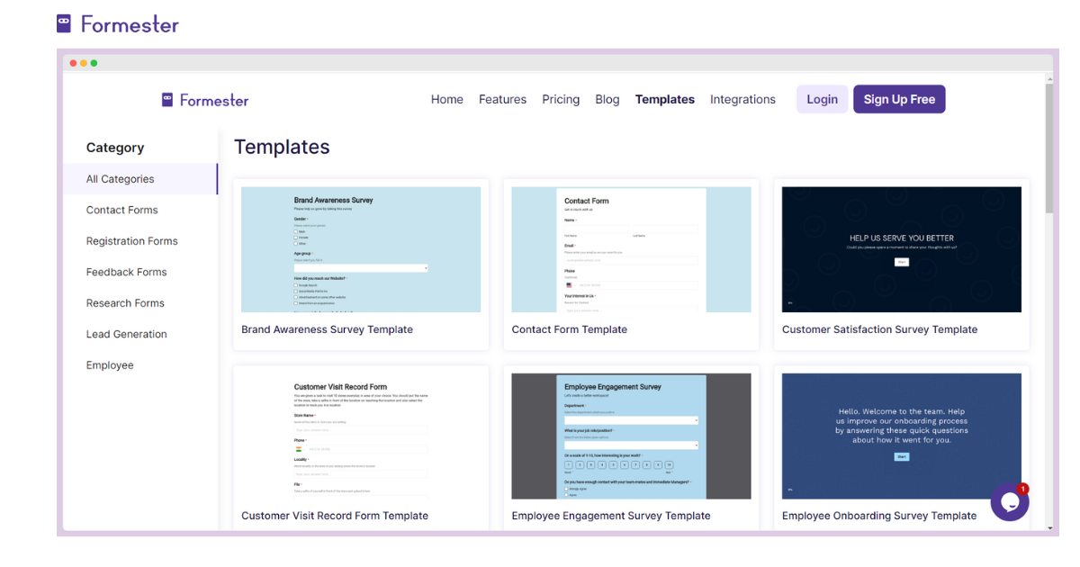Click the Login button
1080x567 pixels.
click(822, 99)
